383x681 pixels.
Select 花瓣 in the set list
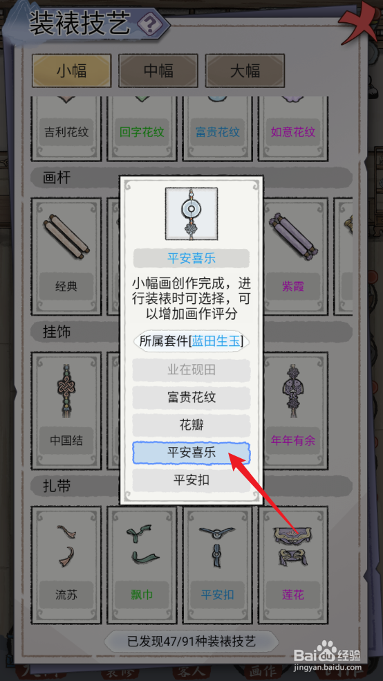[192, 425]
